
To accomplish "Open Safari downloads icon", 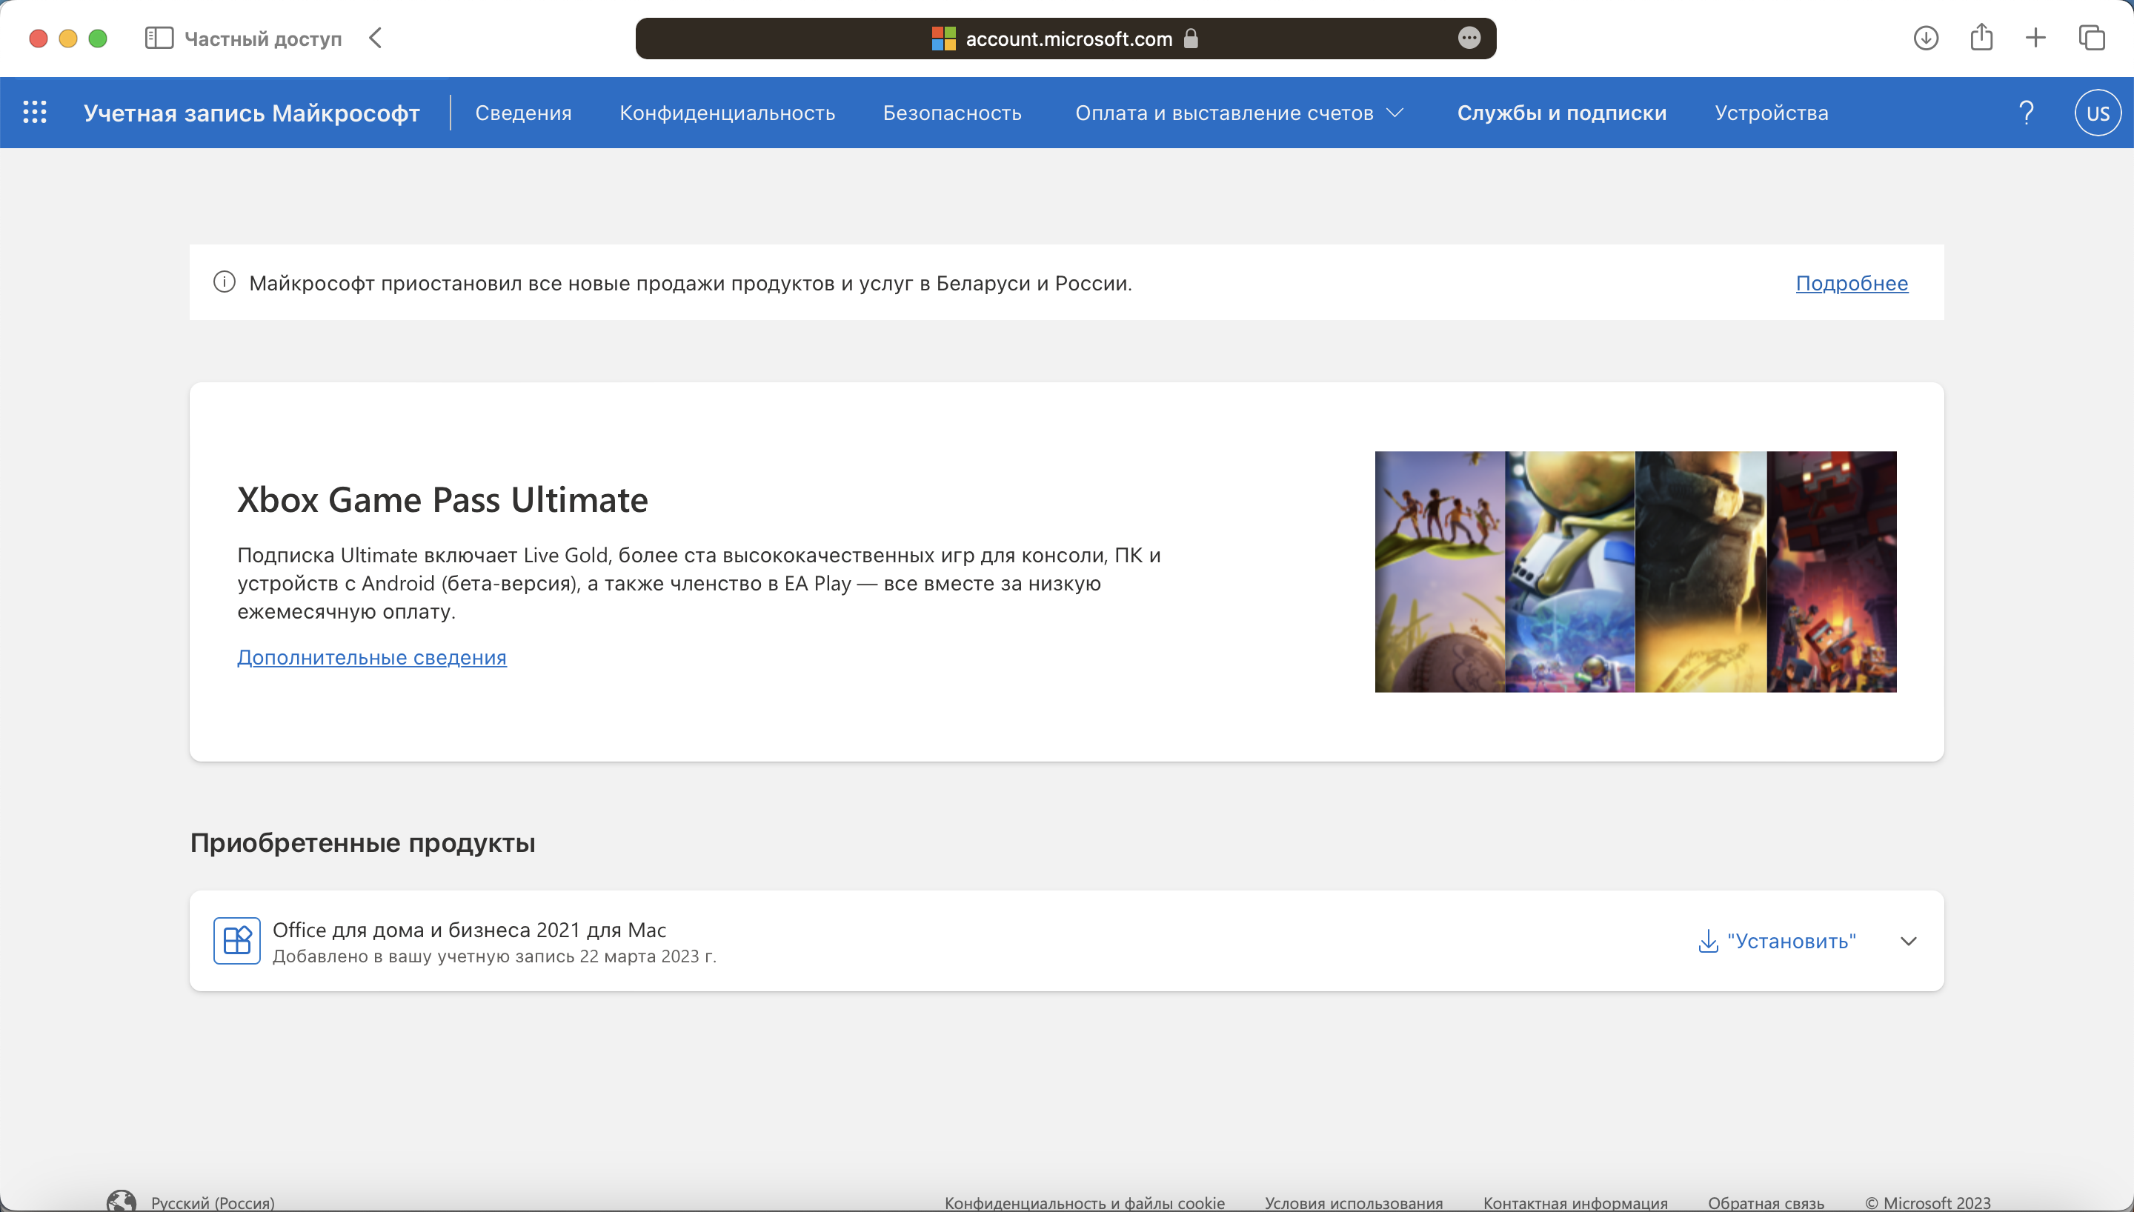I will coord(1926,39).
